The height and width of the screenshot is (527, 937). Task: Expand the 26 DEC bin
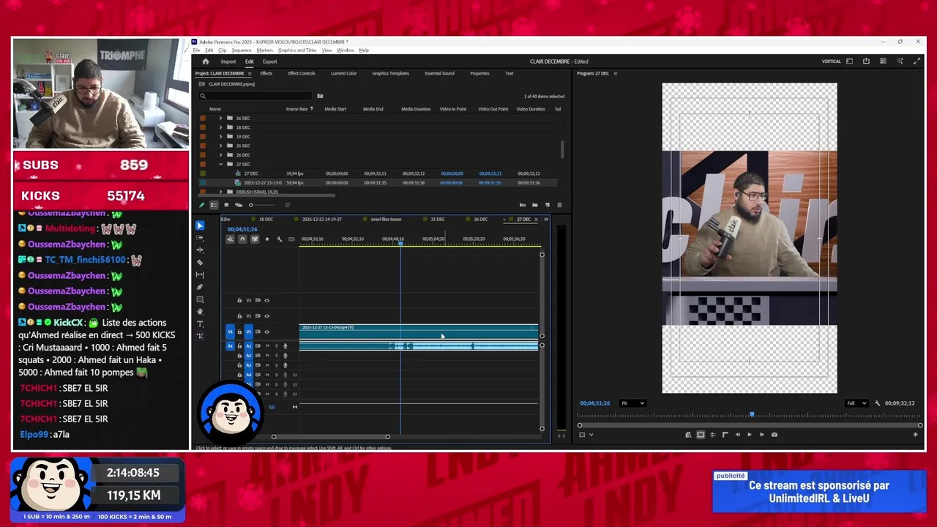(221, 155)
